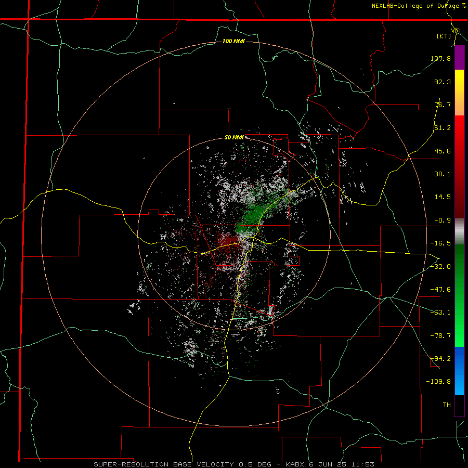Click the 50 NMI range ring label

tap(234, 138)
